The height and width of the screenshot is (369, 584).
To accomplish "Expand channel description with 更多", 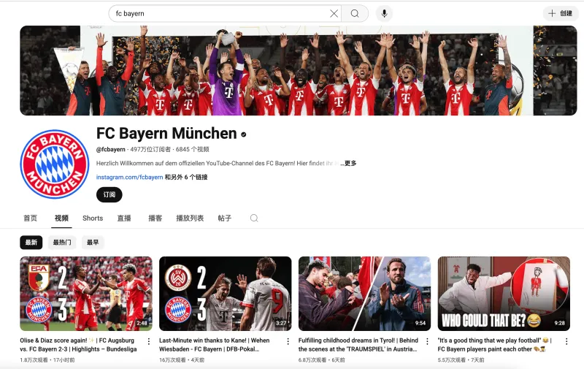I will click(350, 164).
